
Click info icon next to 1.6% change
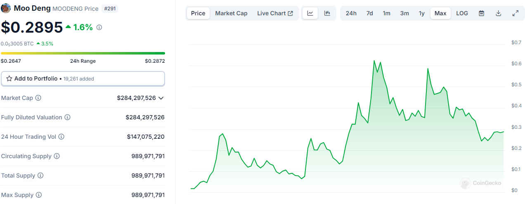[x=99, y=27]
